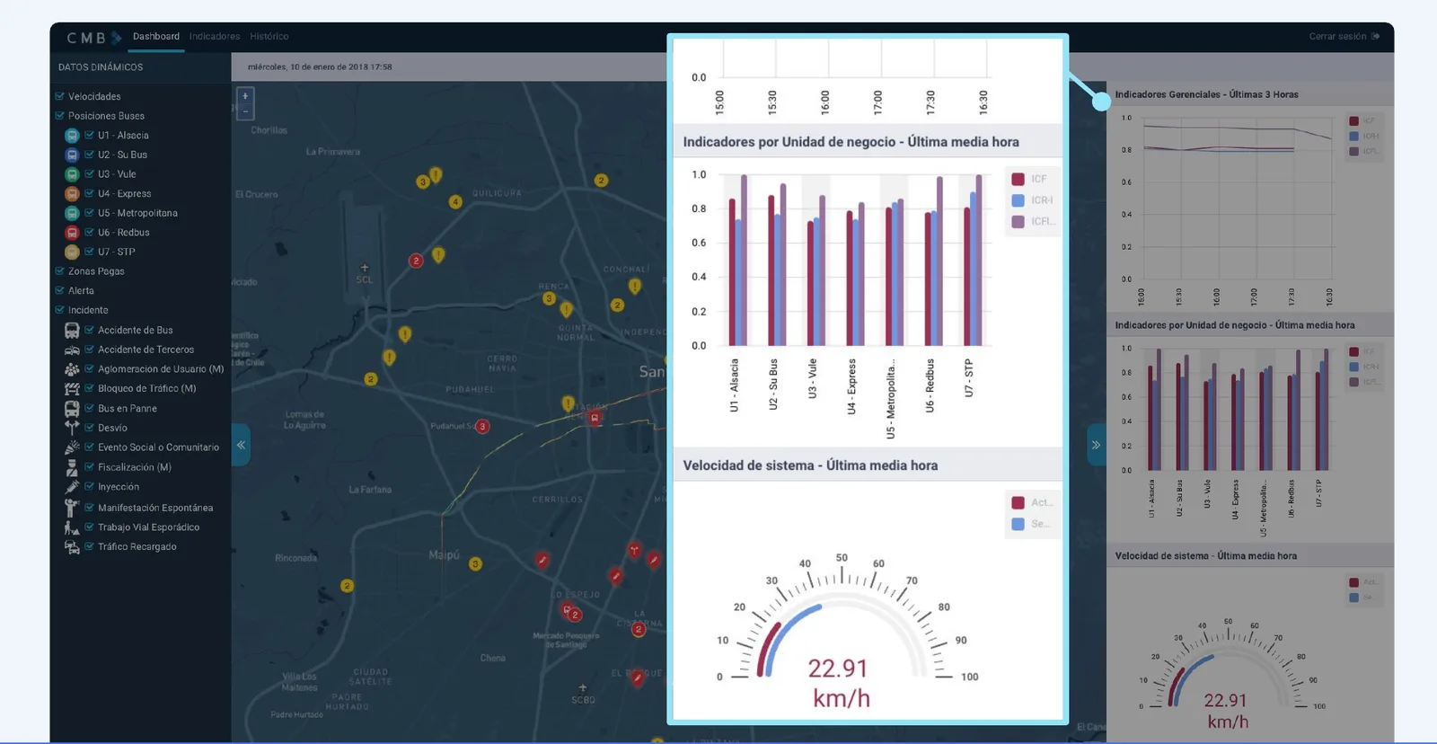This screenshot has height=744, width=1437.
Task: Click "Indicadores Gerenciales - Últimas 3 Horas" heading
Action: pyautogui.click(x=1206, y=94)
